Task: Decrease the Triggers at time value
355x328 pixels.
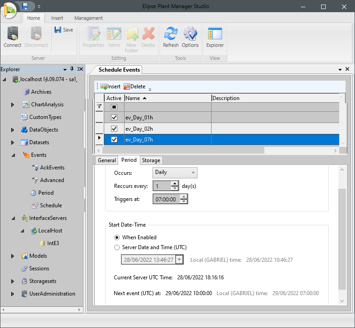Action: pyautogui.click(x=184, y=201)
